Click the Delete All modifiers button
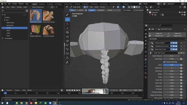Screen dimensions: 187x105 pos(177,34)
